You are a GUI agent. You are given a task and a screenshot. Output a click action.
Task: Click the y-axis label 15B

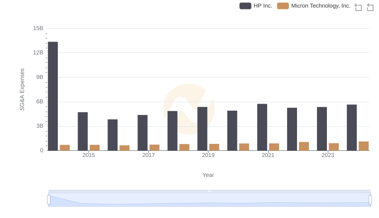coord(38,28)
